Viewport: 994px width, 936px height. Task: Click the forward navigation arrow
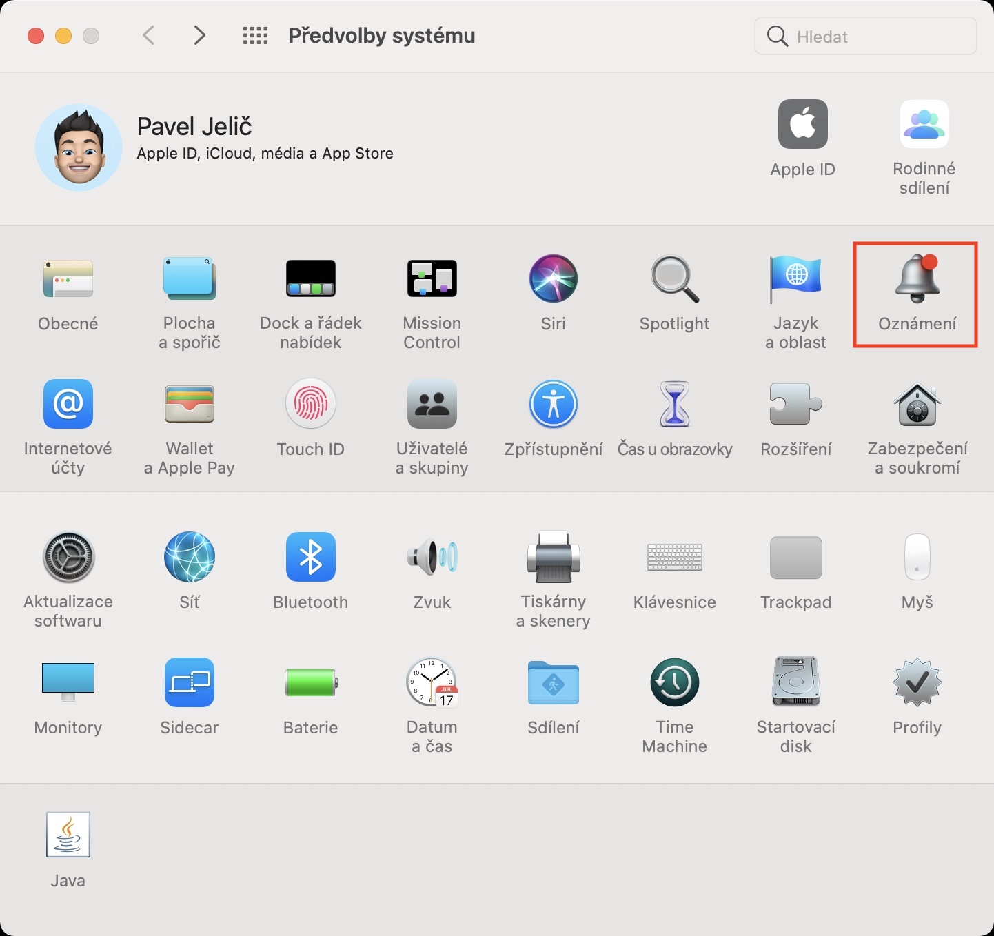[x=199, y=35]
